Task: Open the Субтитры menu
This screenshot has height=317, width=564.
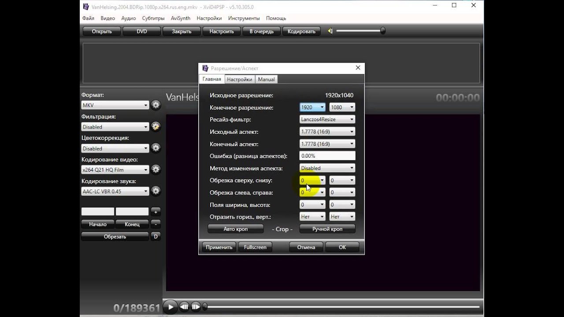Action: click(x=153, y=18)
